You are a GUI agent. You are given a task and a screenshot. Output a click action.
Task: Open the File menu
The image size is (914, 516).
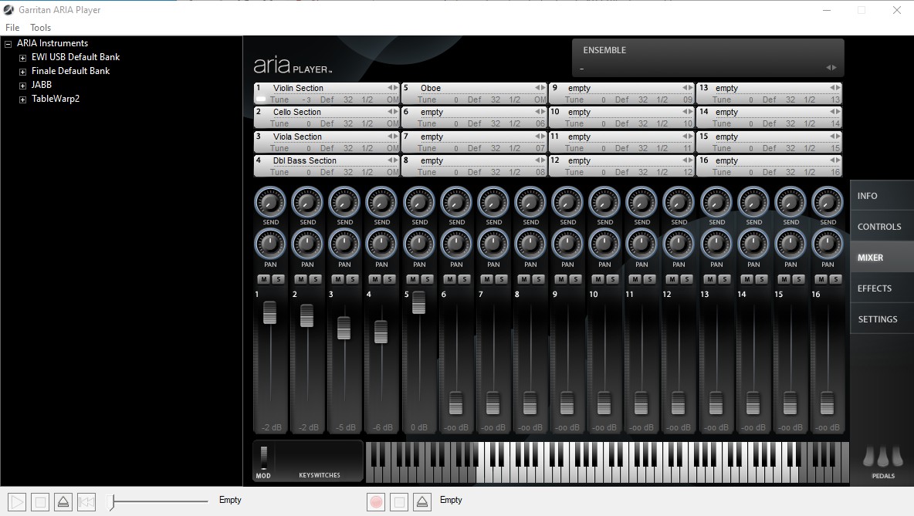click(x=12, y=28)
